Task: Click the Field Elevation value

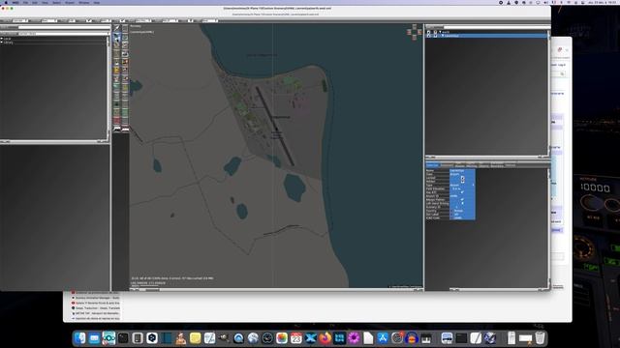Action: coord(462,189)
